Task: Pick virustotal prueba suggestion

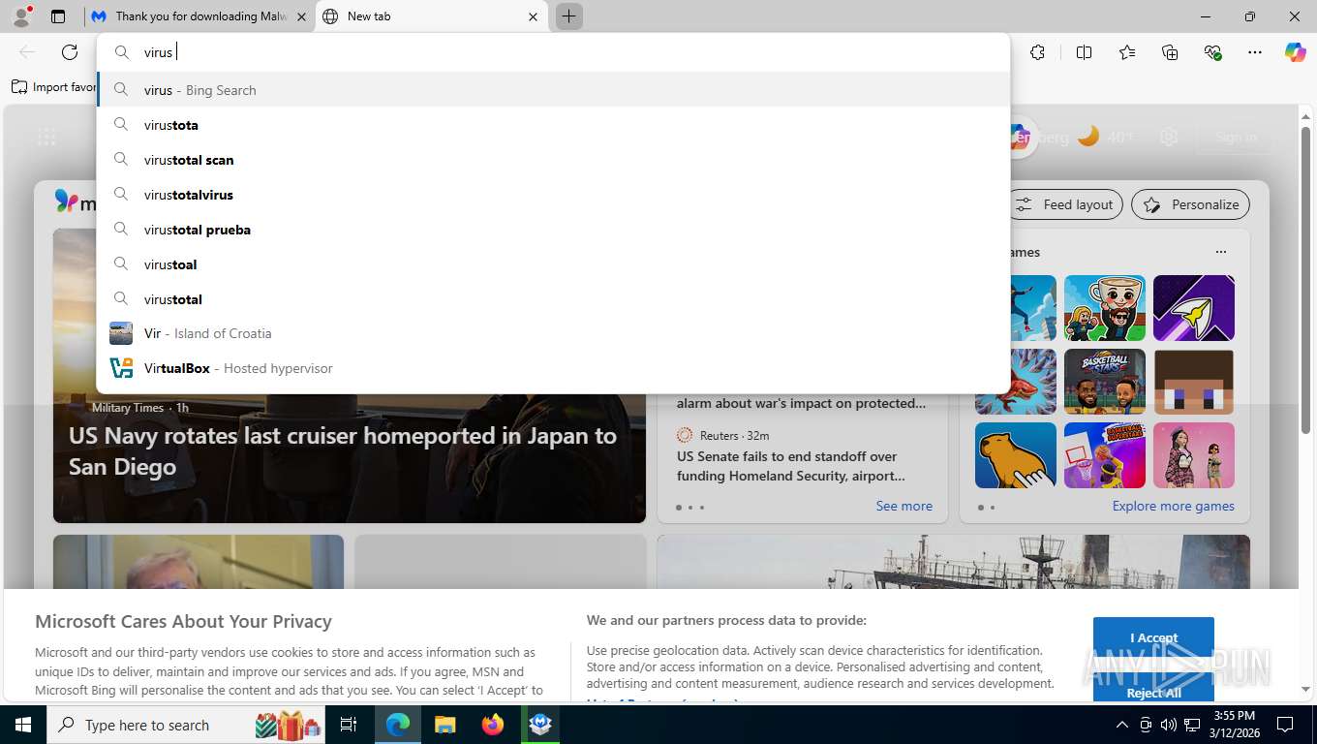Action: point(553,230)
